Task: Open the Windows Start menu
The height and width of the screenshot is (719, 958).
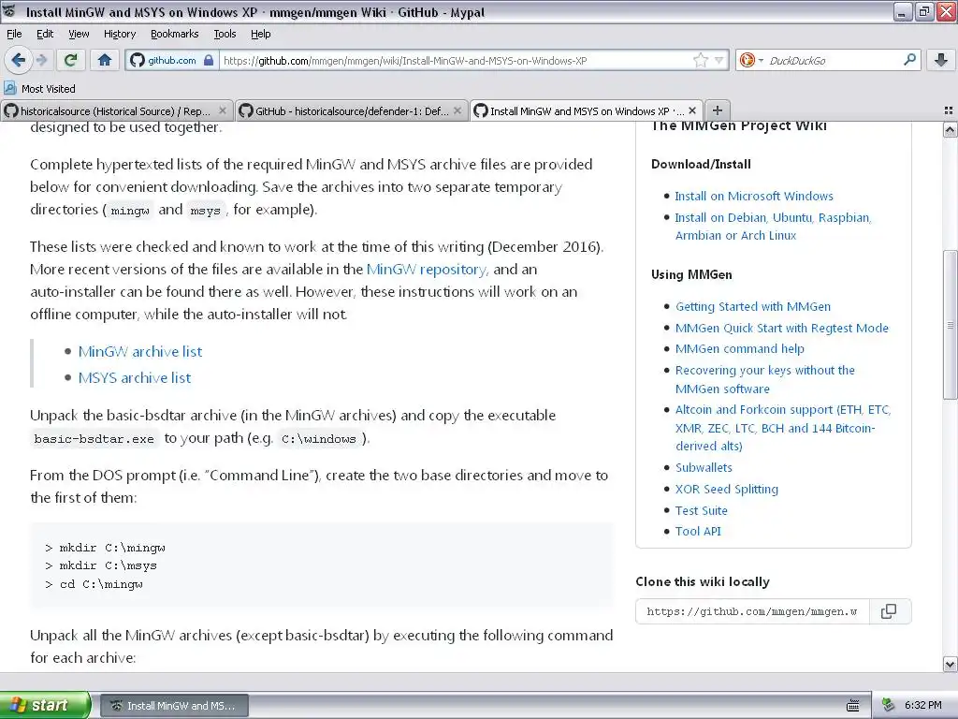Action: [45, 705]
